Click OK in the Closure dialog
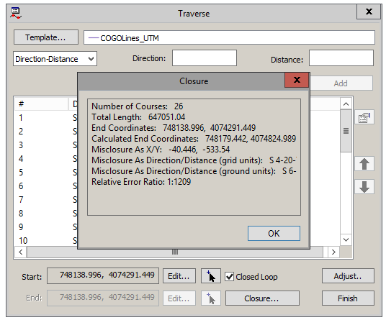The image size is (386, 320). (274, 233)
